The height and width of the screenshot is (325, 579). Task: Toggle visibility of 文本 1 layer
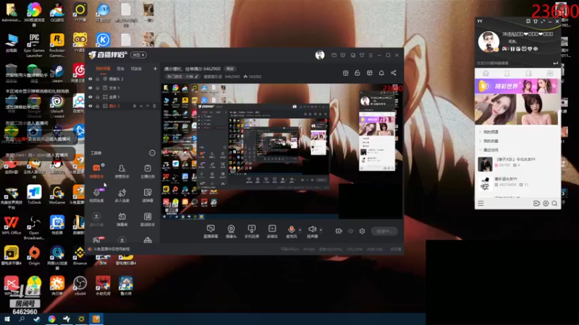[90, 88]
